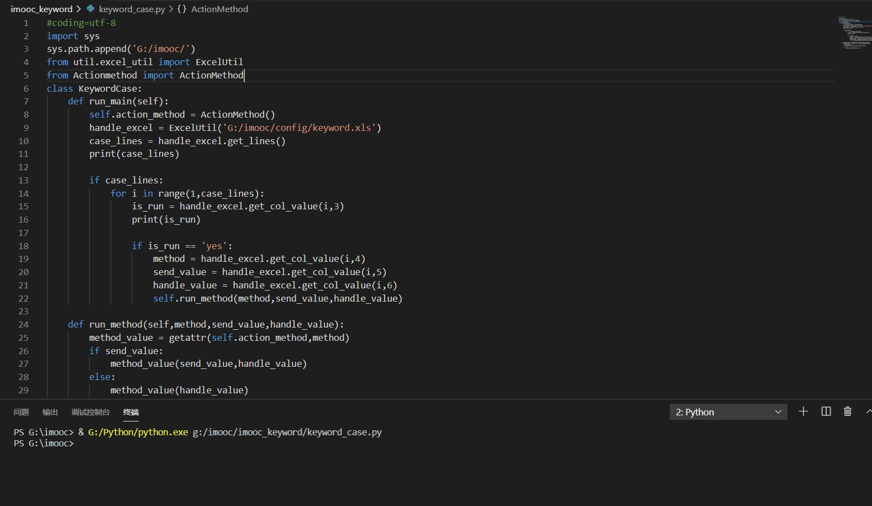Image resolution: width=872 pixels, height=506 pixels.
Task: Click the last 'PS G:\imooc>' terminal prompt
Action: 44,444
